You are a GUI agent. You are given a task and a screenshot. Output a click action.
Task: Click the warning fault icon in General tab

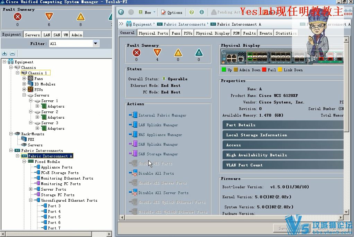pos(199,53)
